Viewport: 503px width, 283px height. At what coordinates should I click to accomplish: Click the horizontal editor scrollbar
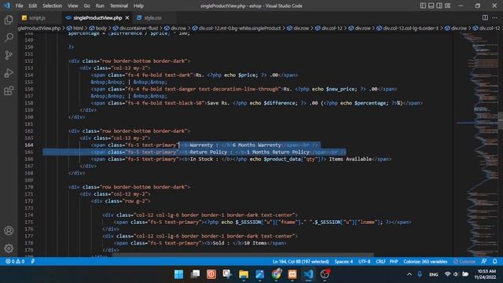(x=243, y=255)
